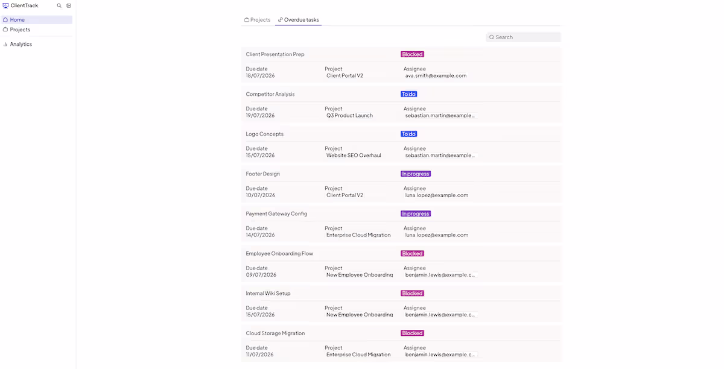Go to Home in the sidebar
Viewport: 724px width, 369px height.
(x=36, y=20)
